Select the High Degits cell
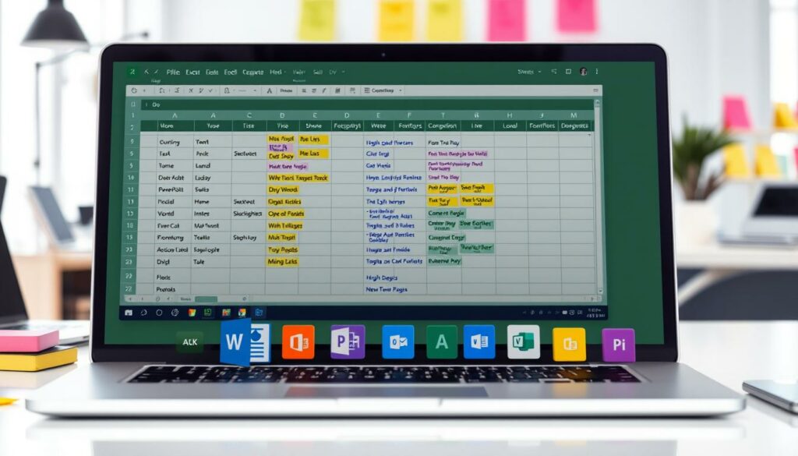The image size is (798, 456). pyautogui.click(x=382, y=277)
